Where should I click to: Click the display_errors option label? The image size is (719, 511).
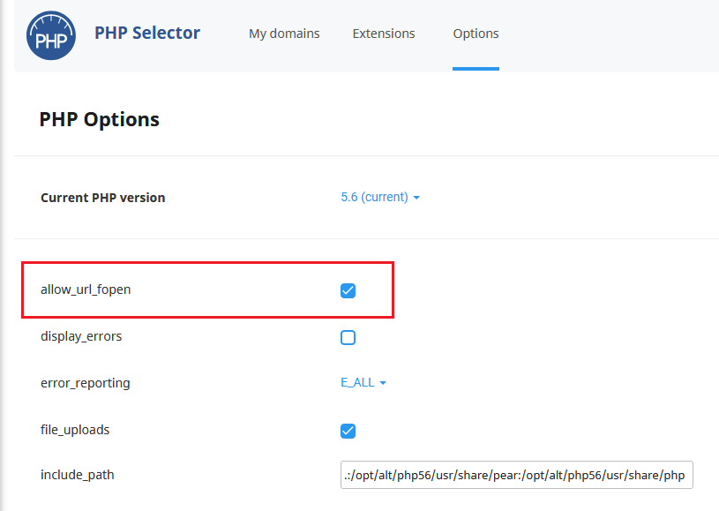(x=81, y=336)
